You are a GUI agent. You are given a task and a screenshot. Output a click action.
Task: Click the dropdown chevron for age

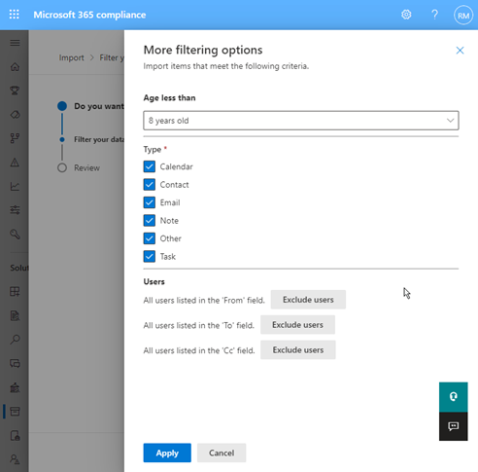click(450, 121)
